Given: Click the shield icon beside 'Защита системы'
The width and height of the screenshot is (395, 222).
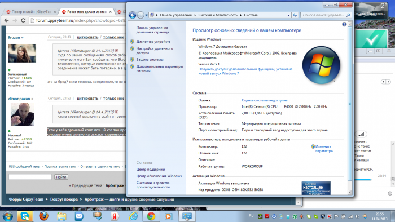Looking at the screenshot, I should pyautogui.click(x=132, y=60).
